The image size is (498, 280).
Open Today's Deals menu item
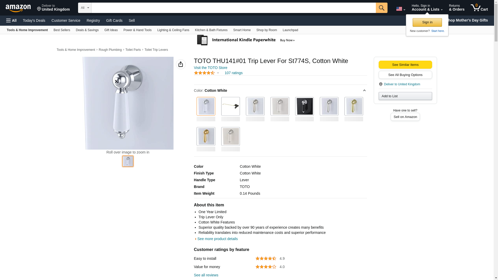pos(34,20)
